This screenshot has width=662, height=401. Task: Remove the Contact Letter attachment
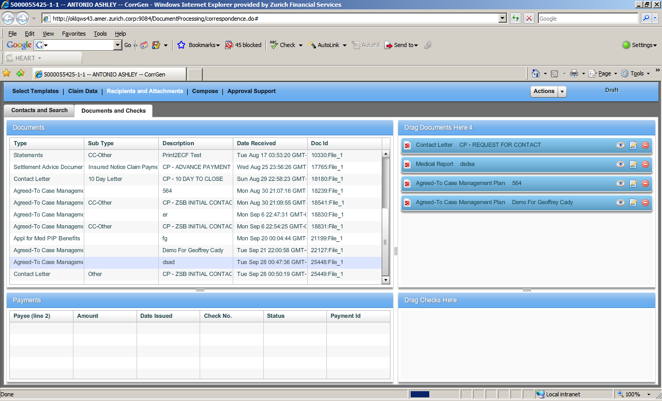click(645, 145)
